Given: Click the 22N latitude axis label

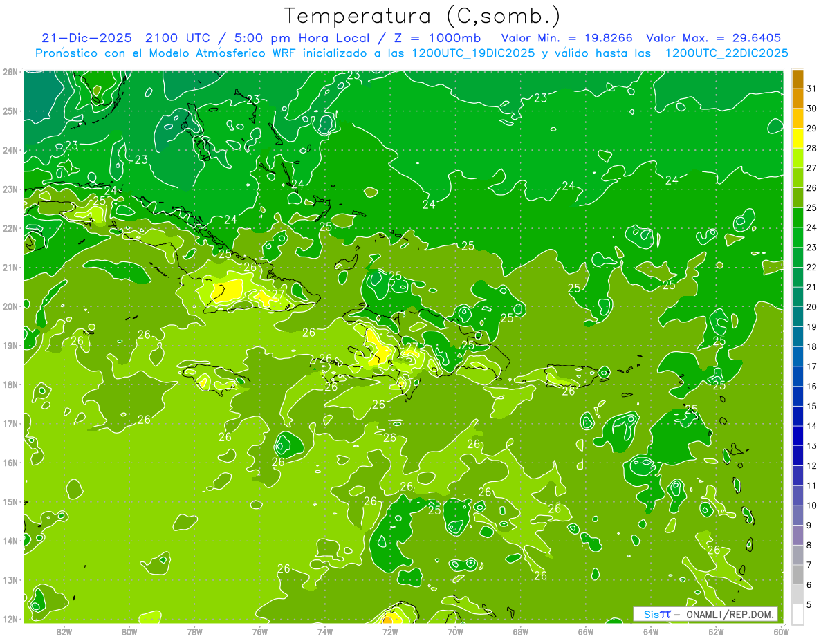Looking at the screenshot, I should click(10, 228).
